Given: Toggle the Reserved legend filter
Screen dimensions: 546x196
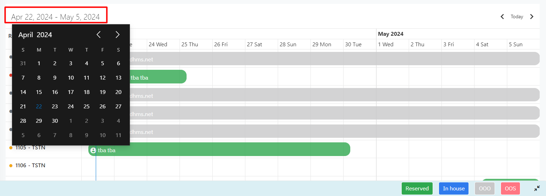Looking at the screenshot, I should tap(417, 189).
